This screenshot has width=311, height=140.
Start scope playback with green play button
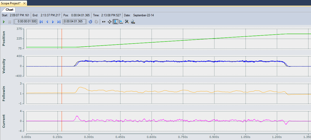pyautogui.click(x=4, y=22)
